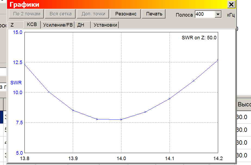Click the По 2 точкам button
The height and width of the screenshot is (165, 251).
click(27, 14)
